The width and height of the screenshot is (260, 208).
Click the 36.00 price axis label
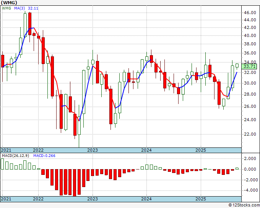coord(250,53)
